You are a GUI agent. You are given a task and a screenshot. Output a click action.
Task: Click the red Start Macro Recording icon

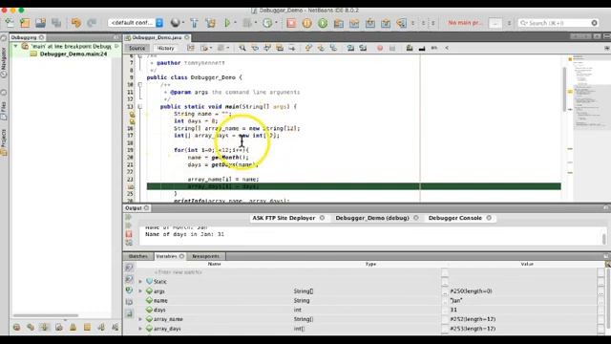[x=380, y=48]
